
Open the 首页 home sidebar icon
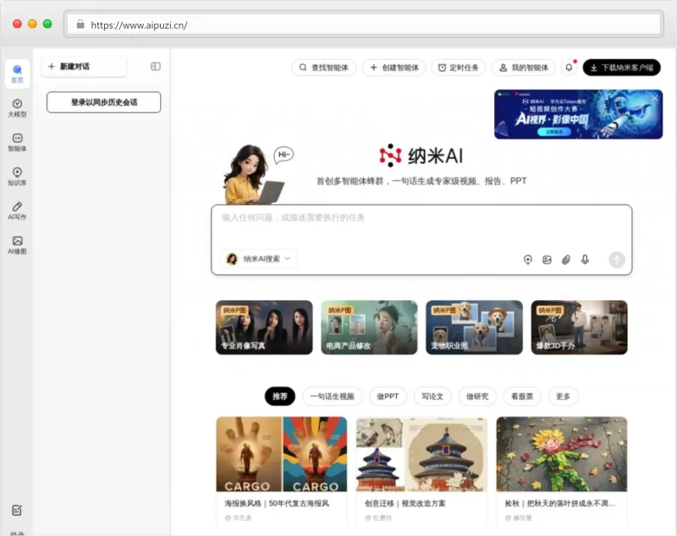point(17,74)
